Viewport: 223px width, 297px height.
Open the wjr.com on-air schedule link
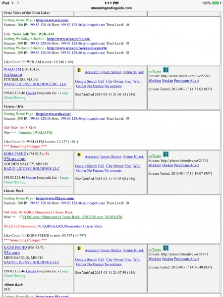tap(69, 39)
